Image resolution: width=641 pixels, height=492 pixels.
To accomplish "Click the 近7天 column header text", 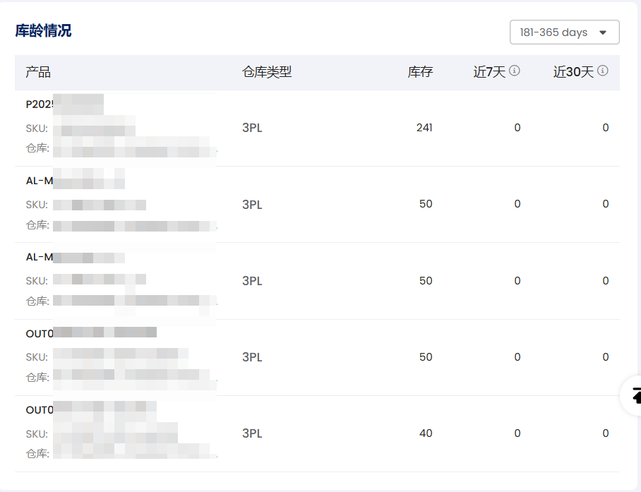I will tap(489, 72).
